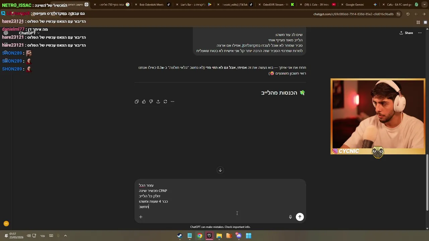The height and width of the screenshot is (241, 429).
Task: Copy the ChatGPT response with the copy icon
Action: [137, 101]
